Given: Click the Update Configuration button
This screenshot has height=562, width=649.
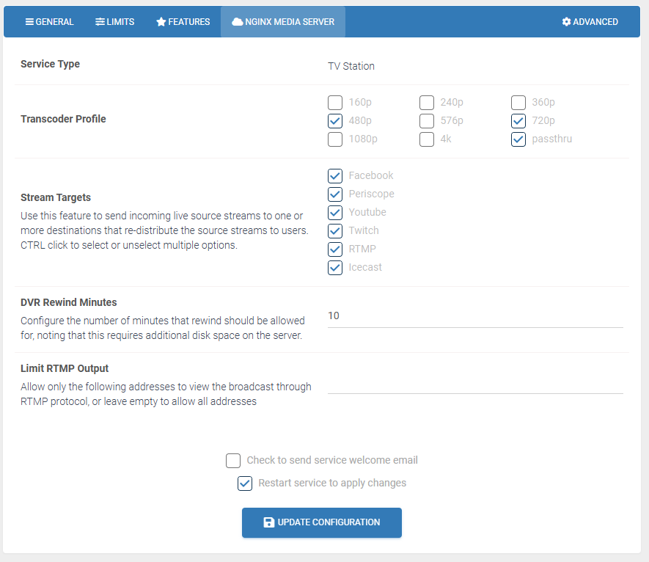Looking at the screenshot, I should [x=322, y=522].
